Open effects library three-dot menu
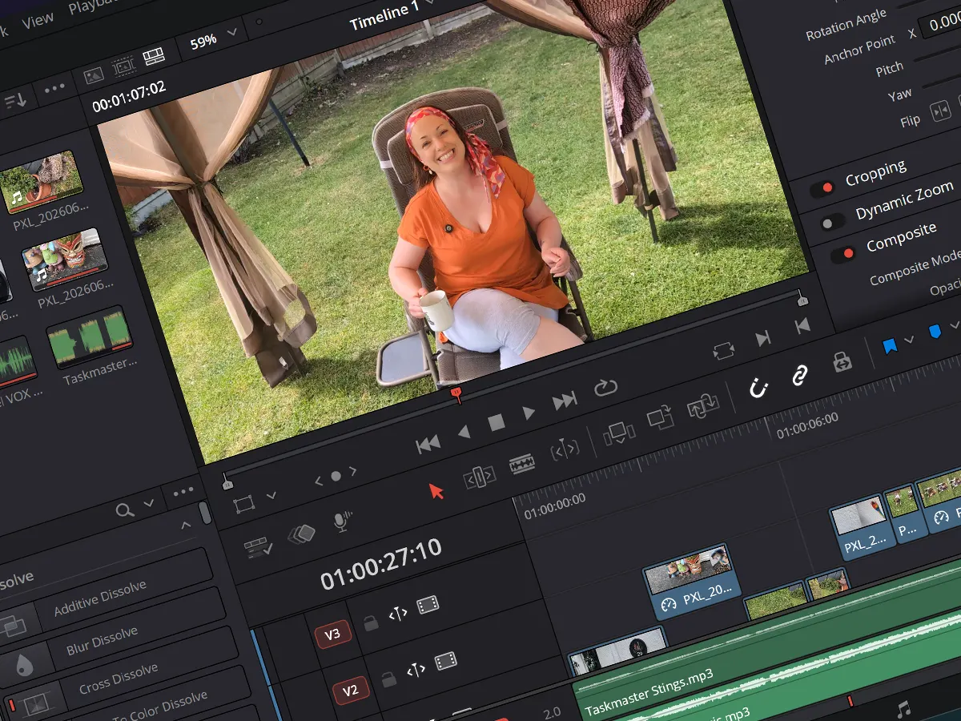The height and width of the screenshot is (721, 961). click(183, 491)
